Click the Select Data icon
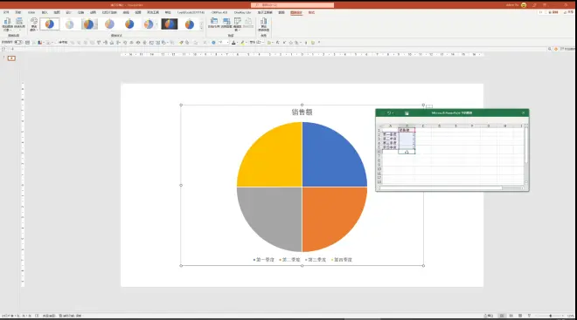This screenshot has height=320, width=577. [x=226, y=24]
